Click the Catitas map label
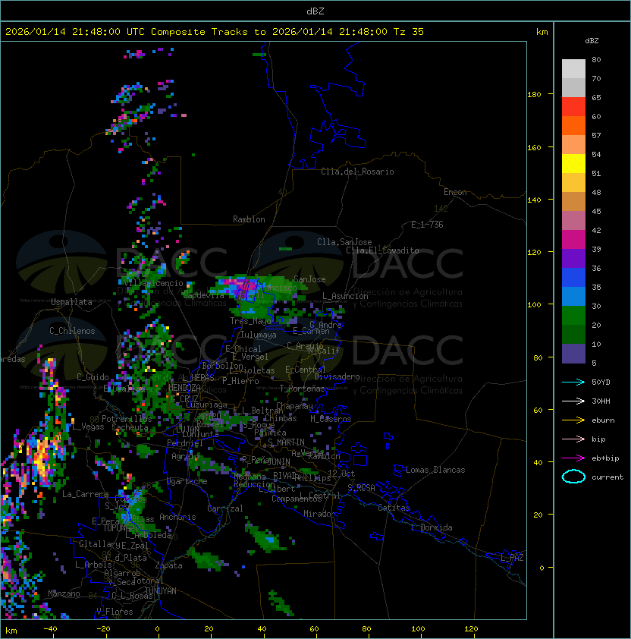This screenshot has width=631, height=639. coord(394,508)
